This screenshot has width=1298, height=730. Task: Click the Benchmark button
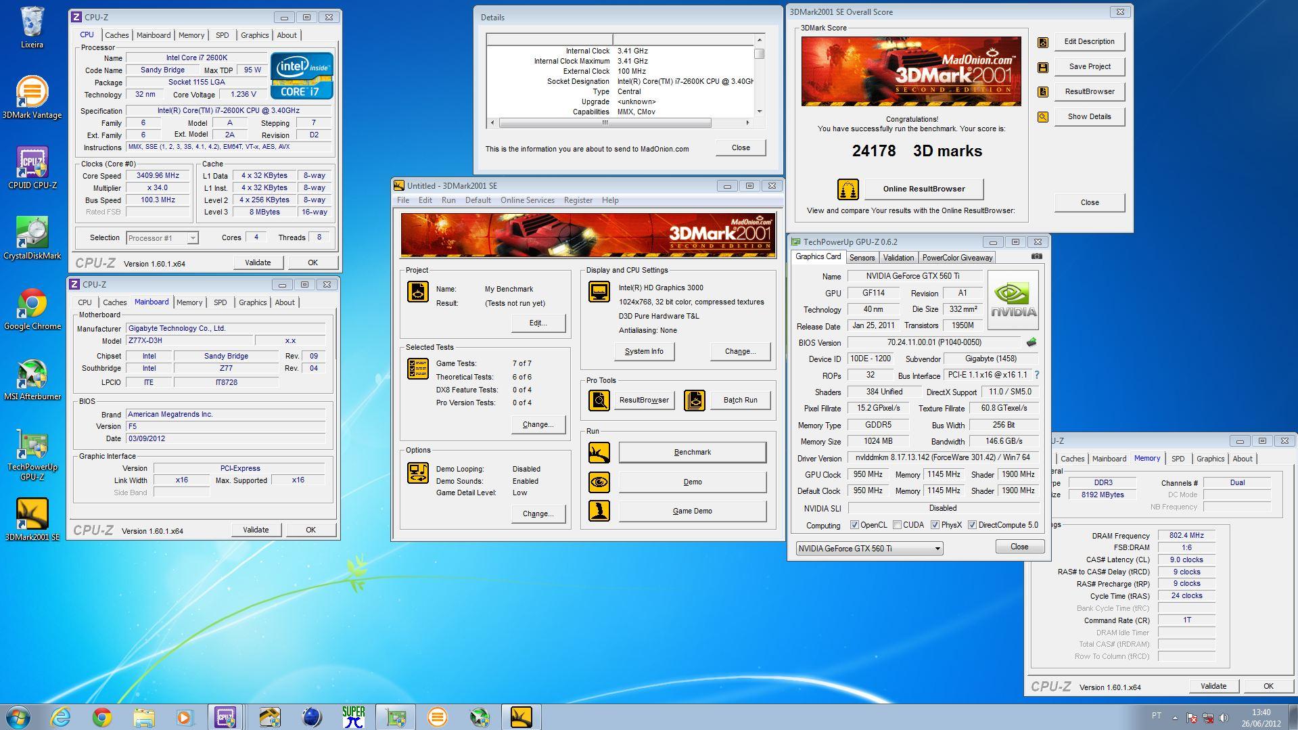click(x=692, y=453)
